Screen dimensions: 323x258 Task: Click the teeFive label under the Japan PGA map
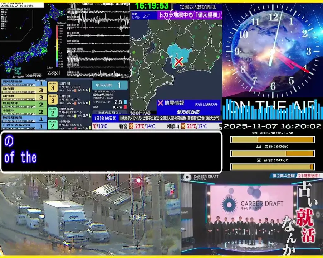pyautogui.click(x=33, y=75)
